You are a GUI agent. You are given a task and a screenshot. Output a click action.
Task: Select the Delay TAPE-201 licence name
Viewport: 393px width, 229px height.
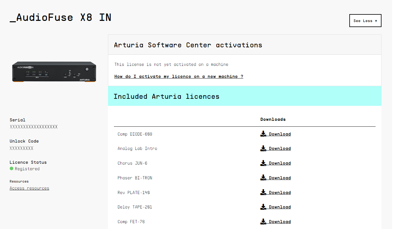[x=135, y=207]
